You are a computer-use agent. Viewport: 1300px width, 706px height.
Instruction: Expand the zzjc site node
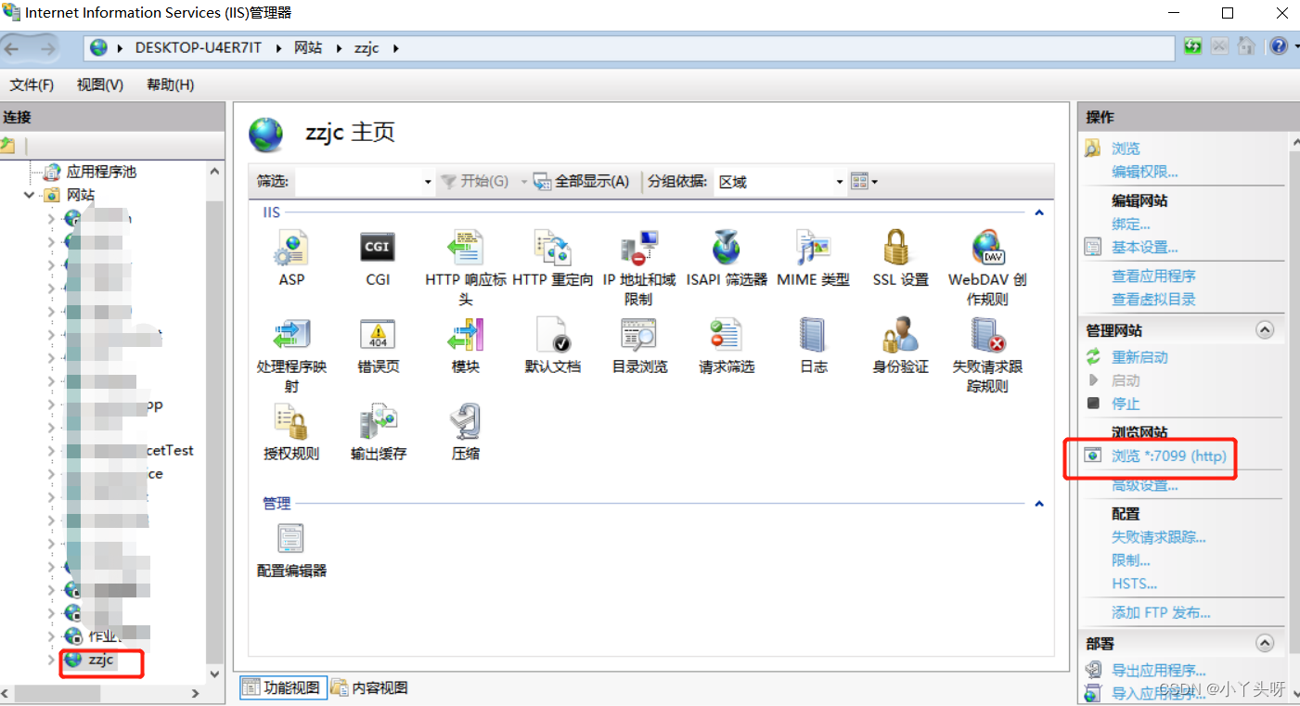click(51, 660)
